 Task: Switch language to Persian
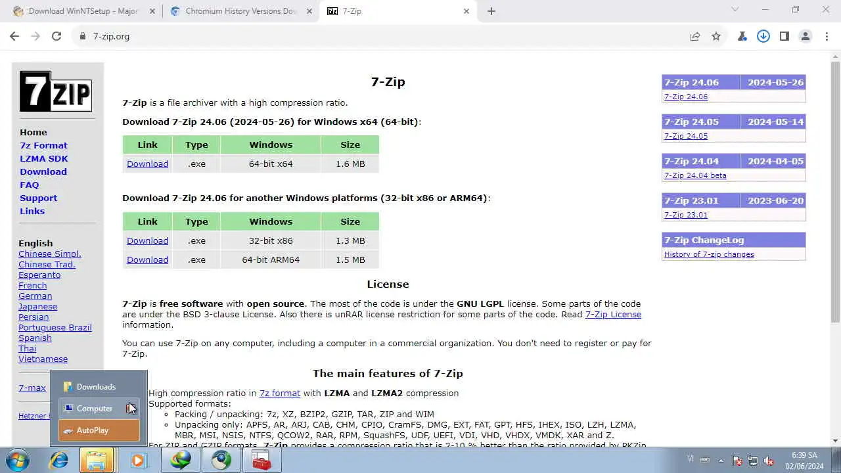34,317
